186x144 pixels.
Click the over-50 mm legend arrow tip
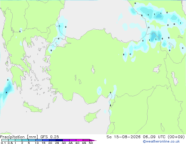(x=93, y=140)
